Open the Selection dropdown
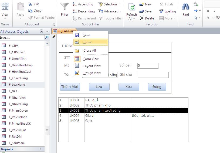Screen dimensions: 220x153 [109, 4]
